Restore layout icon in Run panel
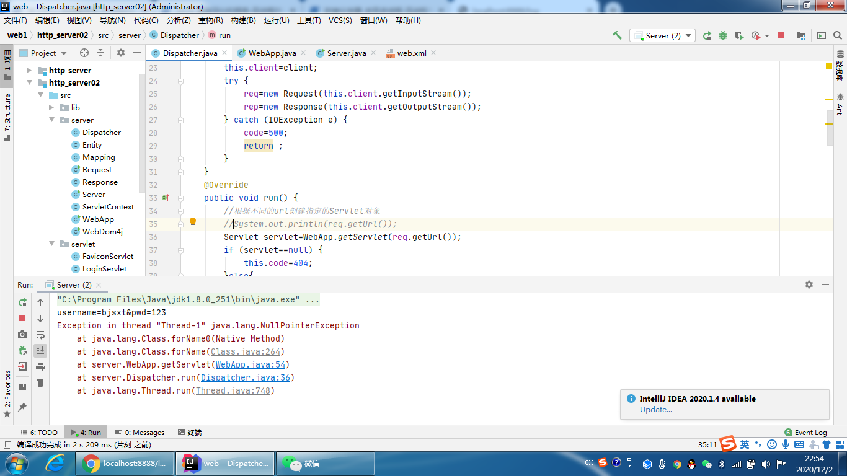The image size is (847, 476). (22, 387)
